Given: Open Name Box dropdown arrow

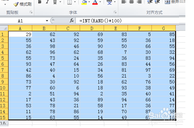Looking at the screenshot, I should (x=47, y=21).
